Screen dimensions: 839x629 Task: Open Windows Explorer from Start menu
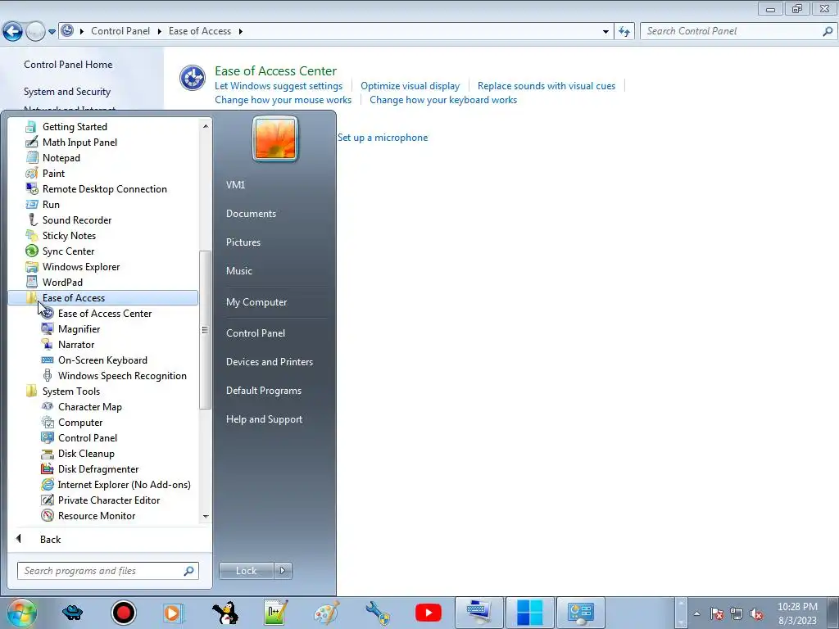point(81,266)
